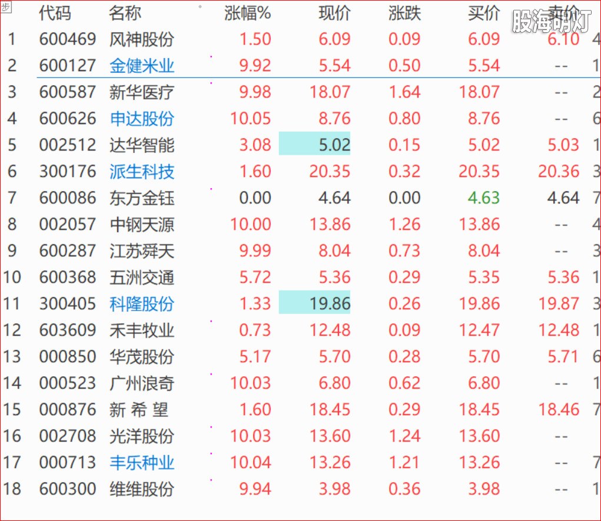Sort by the 涨幅% column header
Screen dimensions: 601x521
tap(248, 13)
